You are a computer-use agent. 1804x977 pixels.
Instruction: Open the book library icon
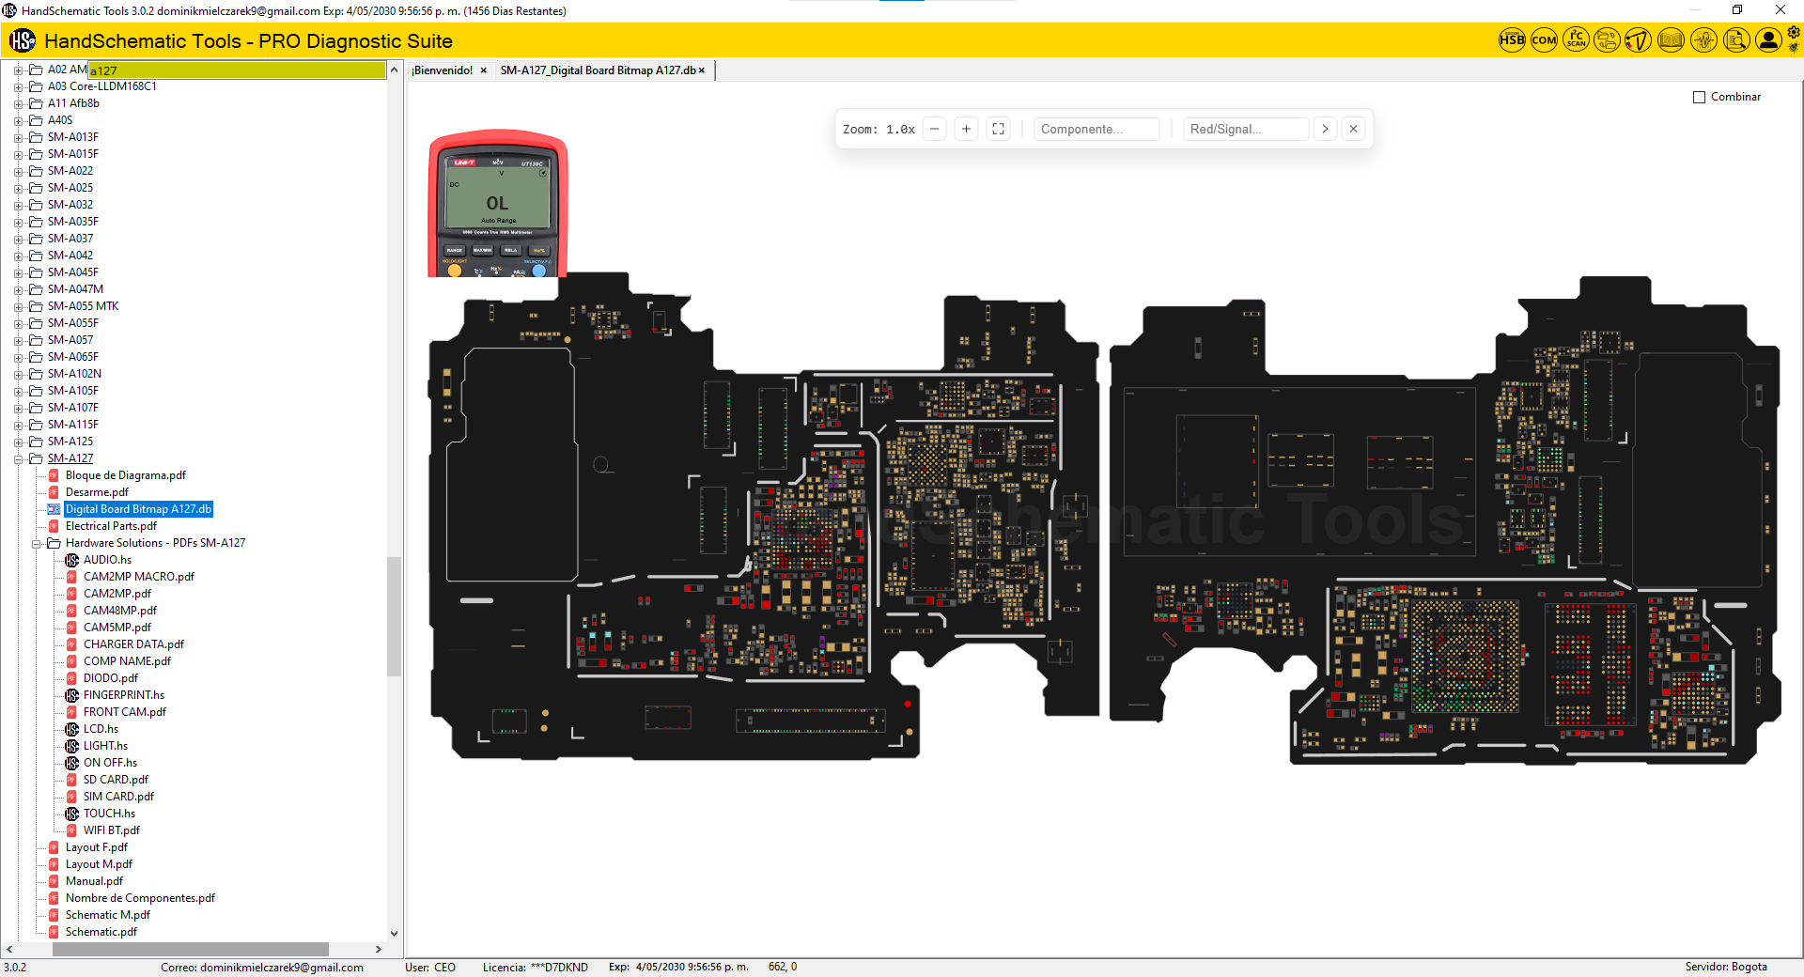1671,40
